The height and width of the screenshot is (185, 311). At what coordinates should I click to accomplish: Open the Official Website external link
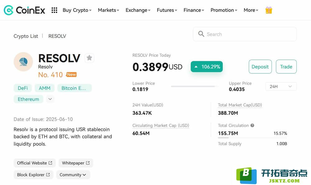click(35, 163)
